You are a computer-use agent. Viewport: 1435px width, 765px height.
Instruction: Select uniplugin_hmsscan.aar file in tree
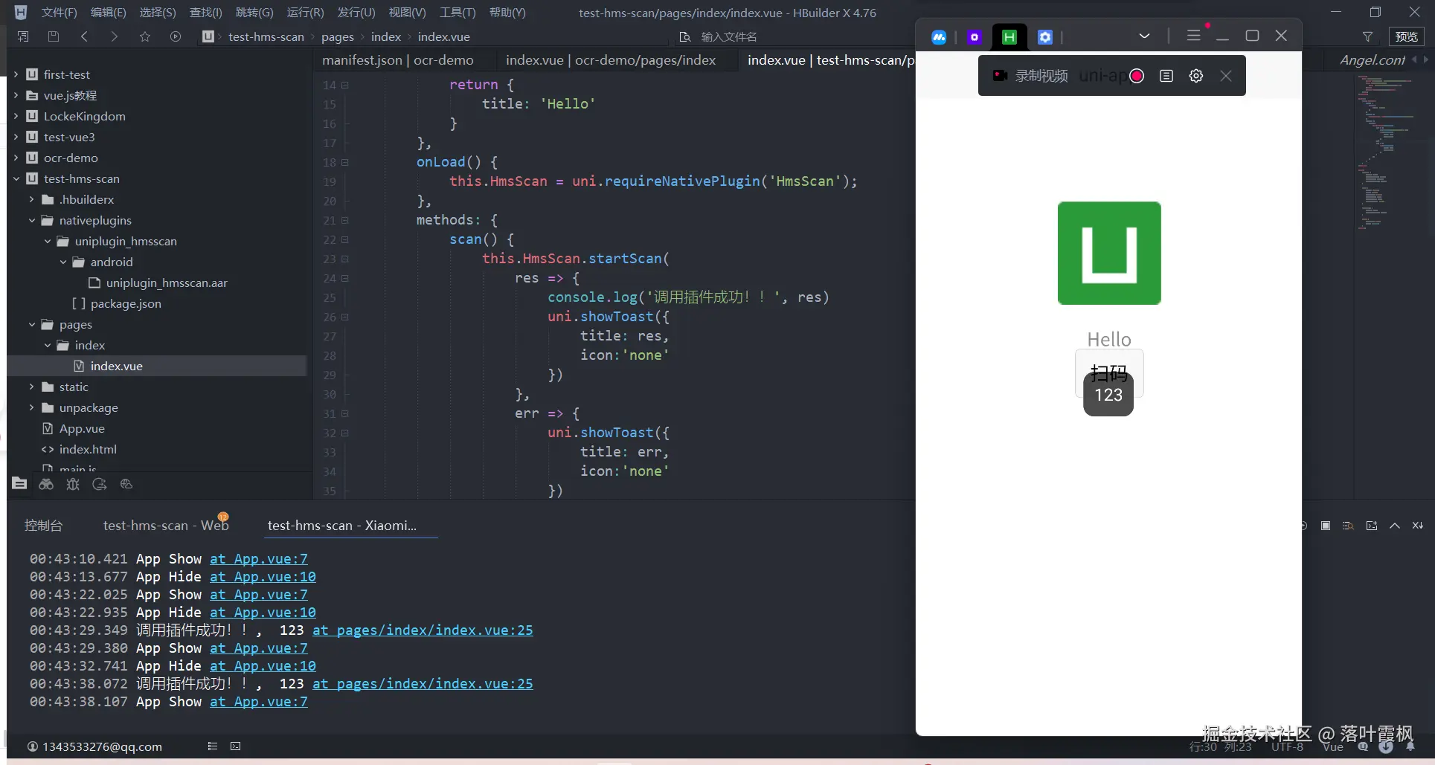[167, 283]
